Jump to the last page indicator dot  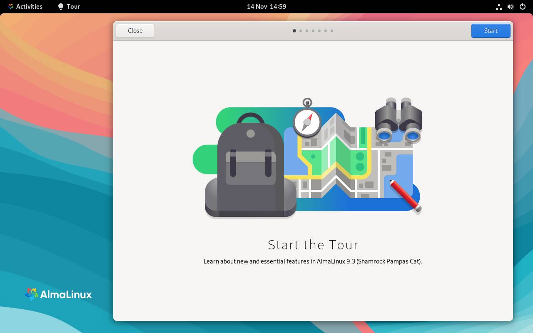click(x=332, y=31)
